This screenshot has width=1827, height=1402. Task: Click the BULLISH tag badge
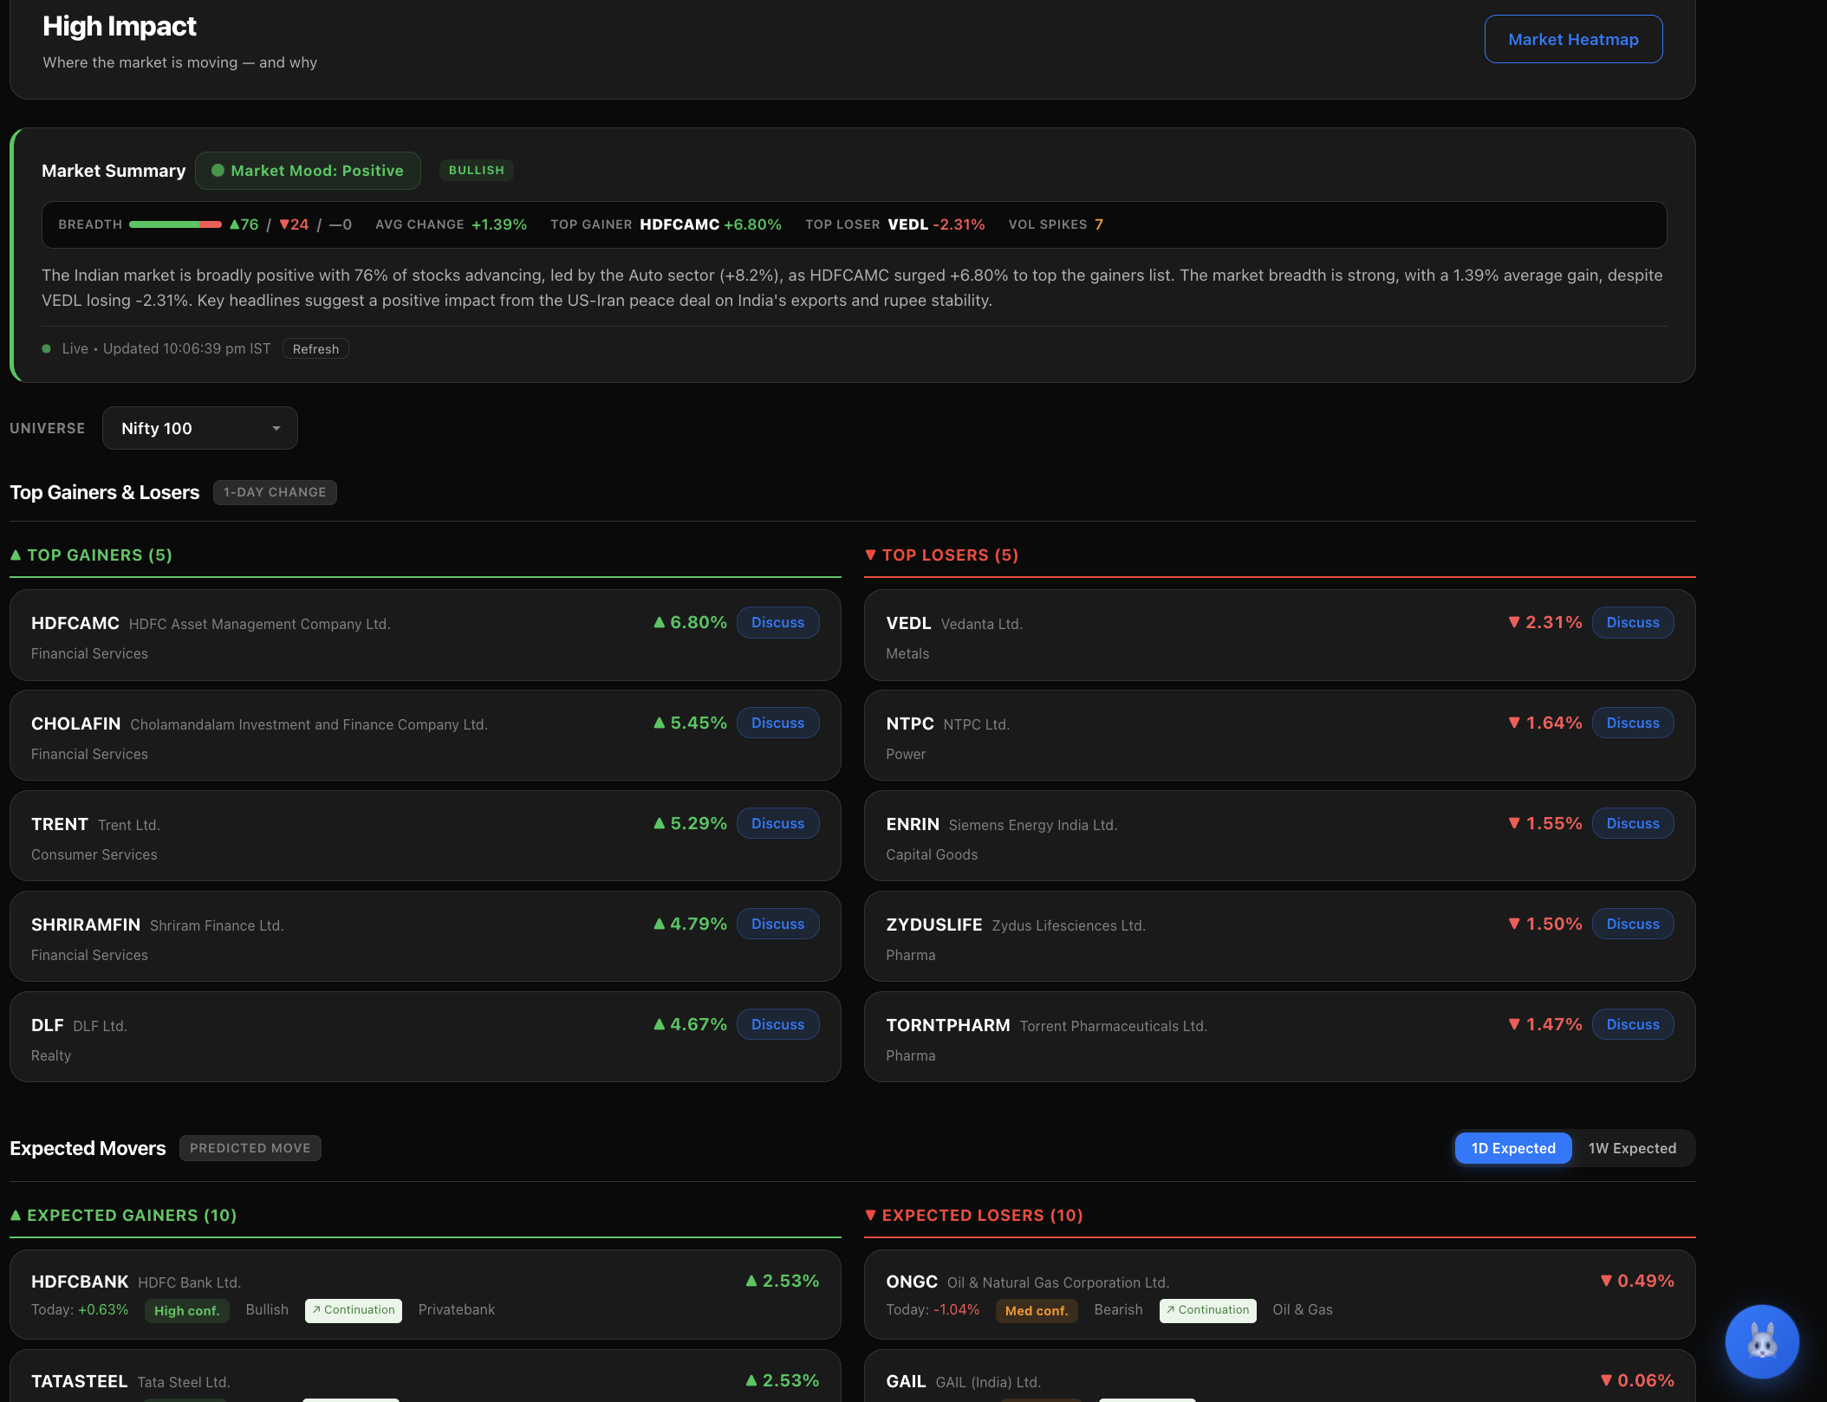point(477,171)
